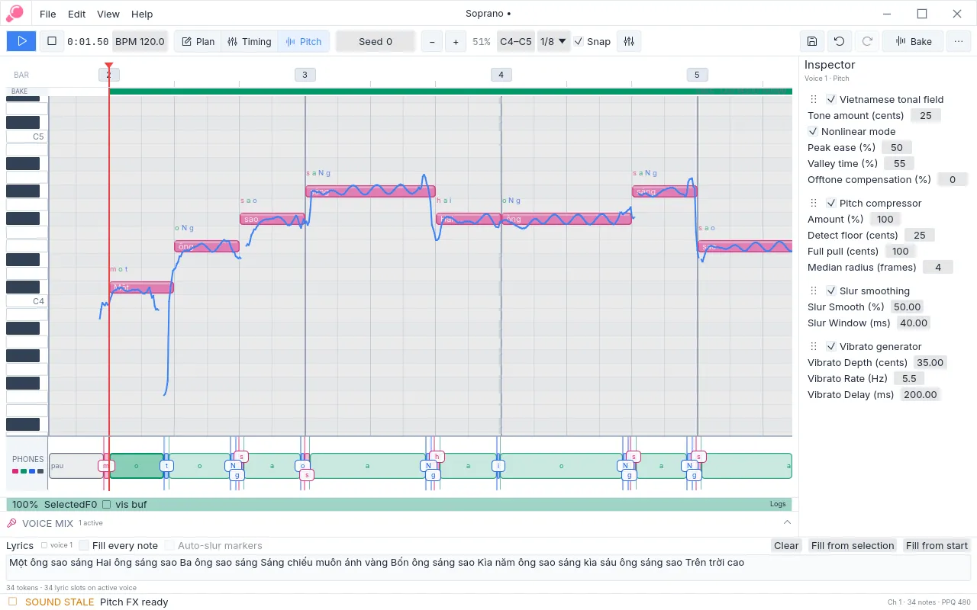
Task: Open the mixer sliders settings icon
Action: pos(629,41)
